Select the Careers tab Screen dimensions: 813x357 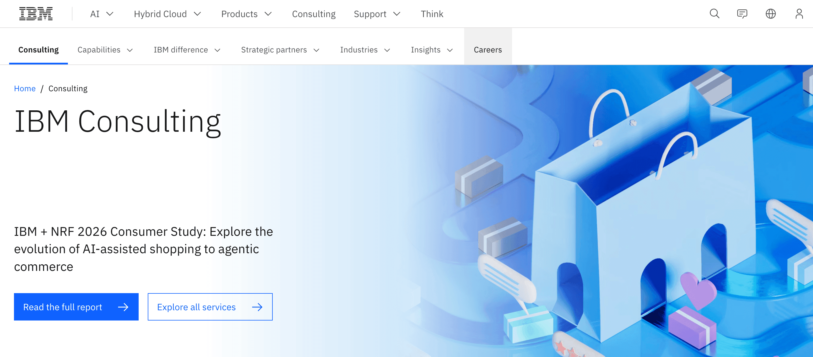click(x=488, y=50)
